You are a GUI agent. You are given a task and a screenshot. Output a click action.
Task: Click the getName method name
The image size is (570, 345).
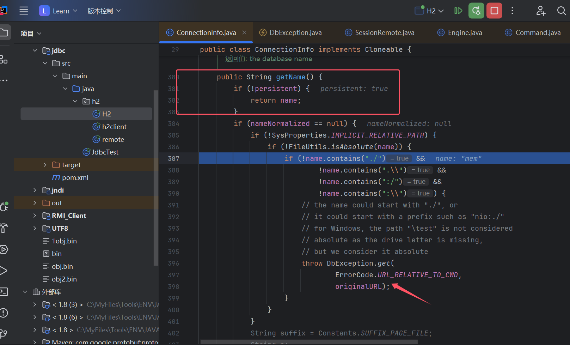point(290,77)
